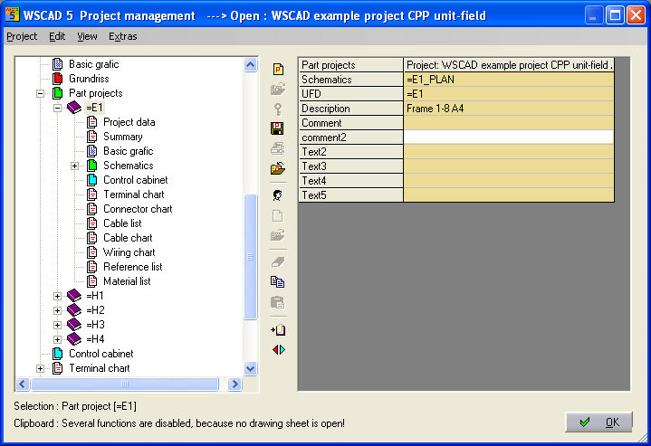Click the purple book icon of =H1
This screenshot has width=651, height=446.
click(74, 296)
